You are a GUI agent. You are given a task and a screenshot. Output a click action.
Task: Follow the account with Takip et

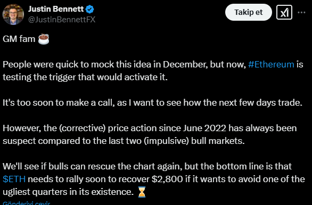coord(249,12)
